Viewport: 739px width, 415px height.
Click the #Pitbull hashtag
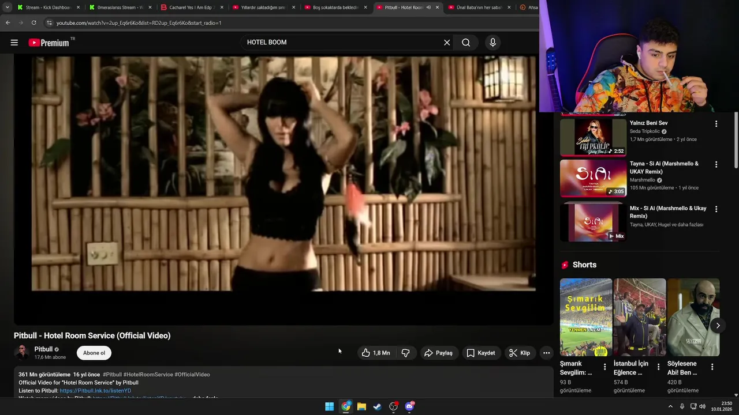point(112,375)
